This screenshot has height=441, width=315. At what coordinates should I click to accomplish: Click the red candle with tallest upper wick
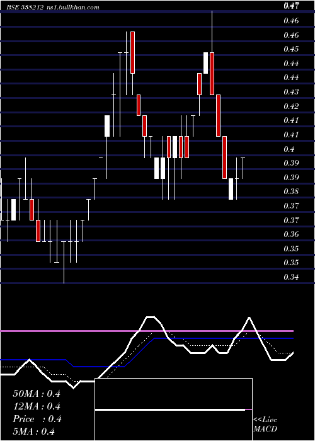[212, 74]
